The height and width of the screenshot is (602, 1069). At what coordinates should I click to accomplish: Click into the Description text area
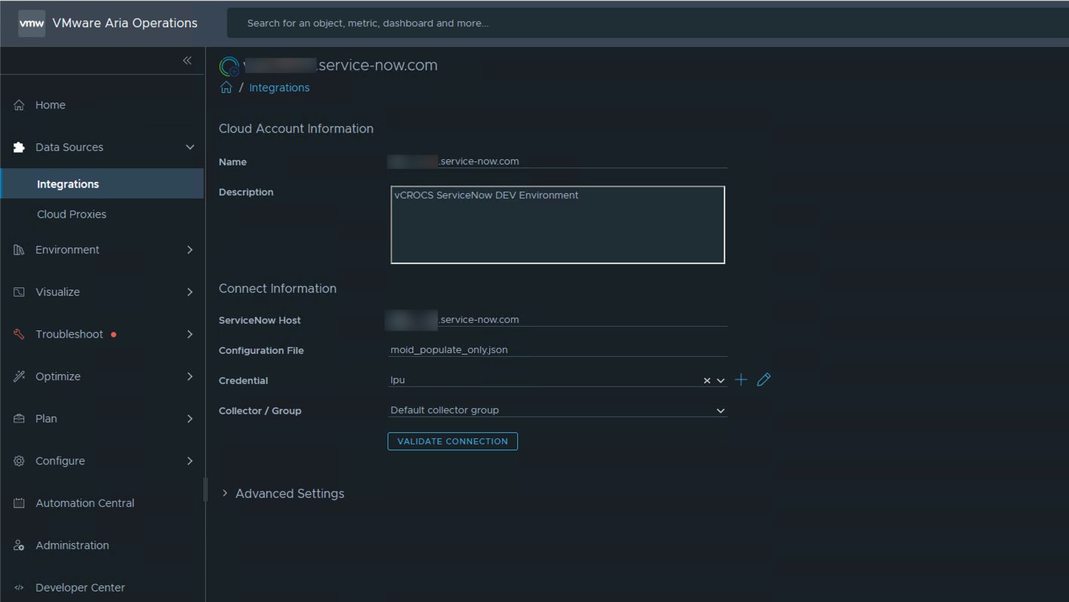click(x=557, y=225)
